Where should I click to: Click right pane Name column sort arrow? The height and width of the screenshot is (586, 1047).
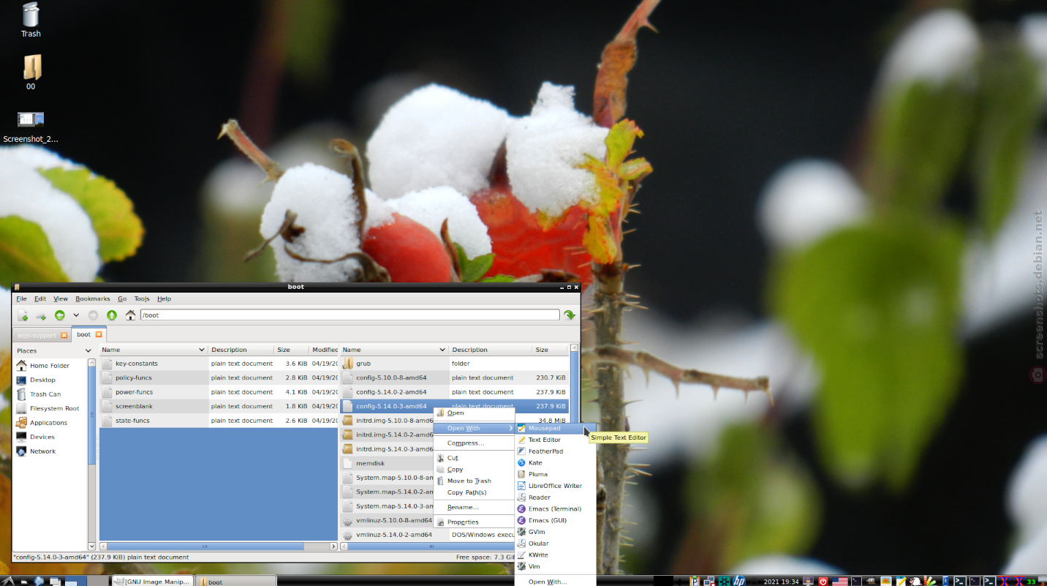click(x=442, y=350)
